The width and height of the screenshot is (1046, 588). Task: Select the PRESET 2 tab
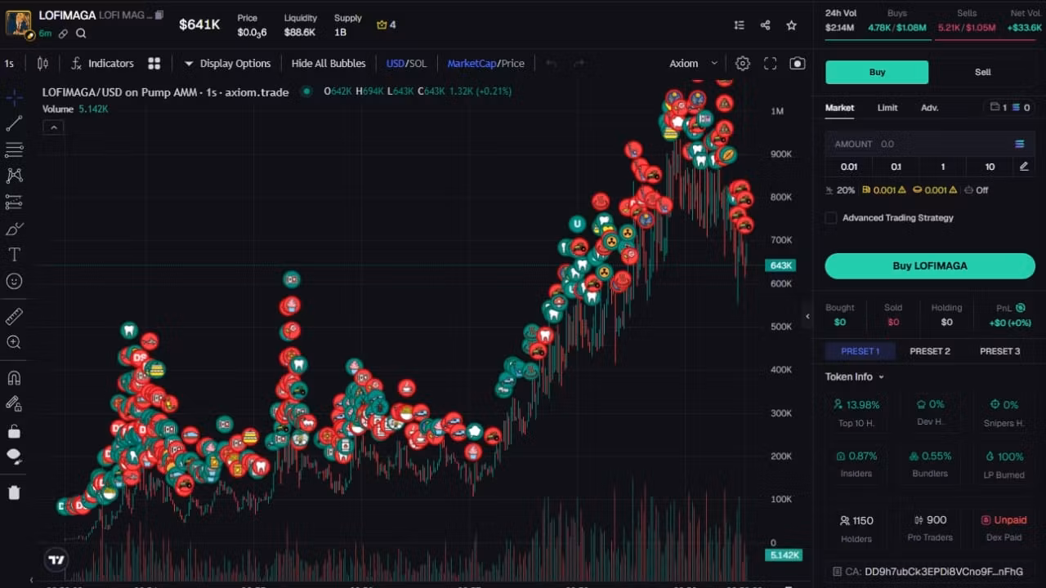930,351
